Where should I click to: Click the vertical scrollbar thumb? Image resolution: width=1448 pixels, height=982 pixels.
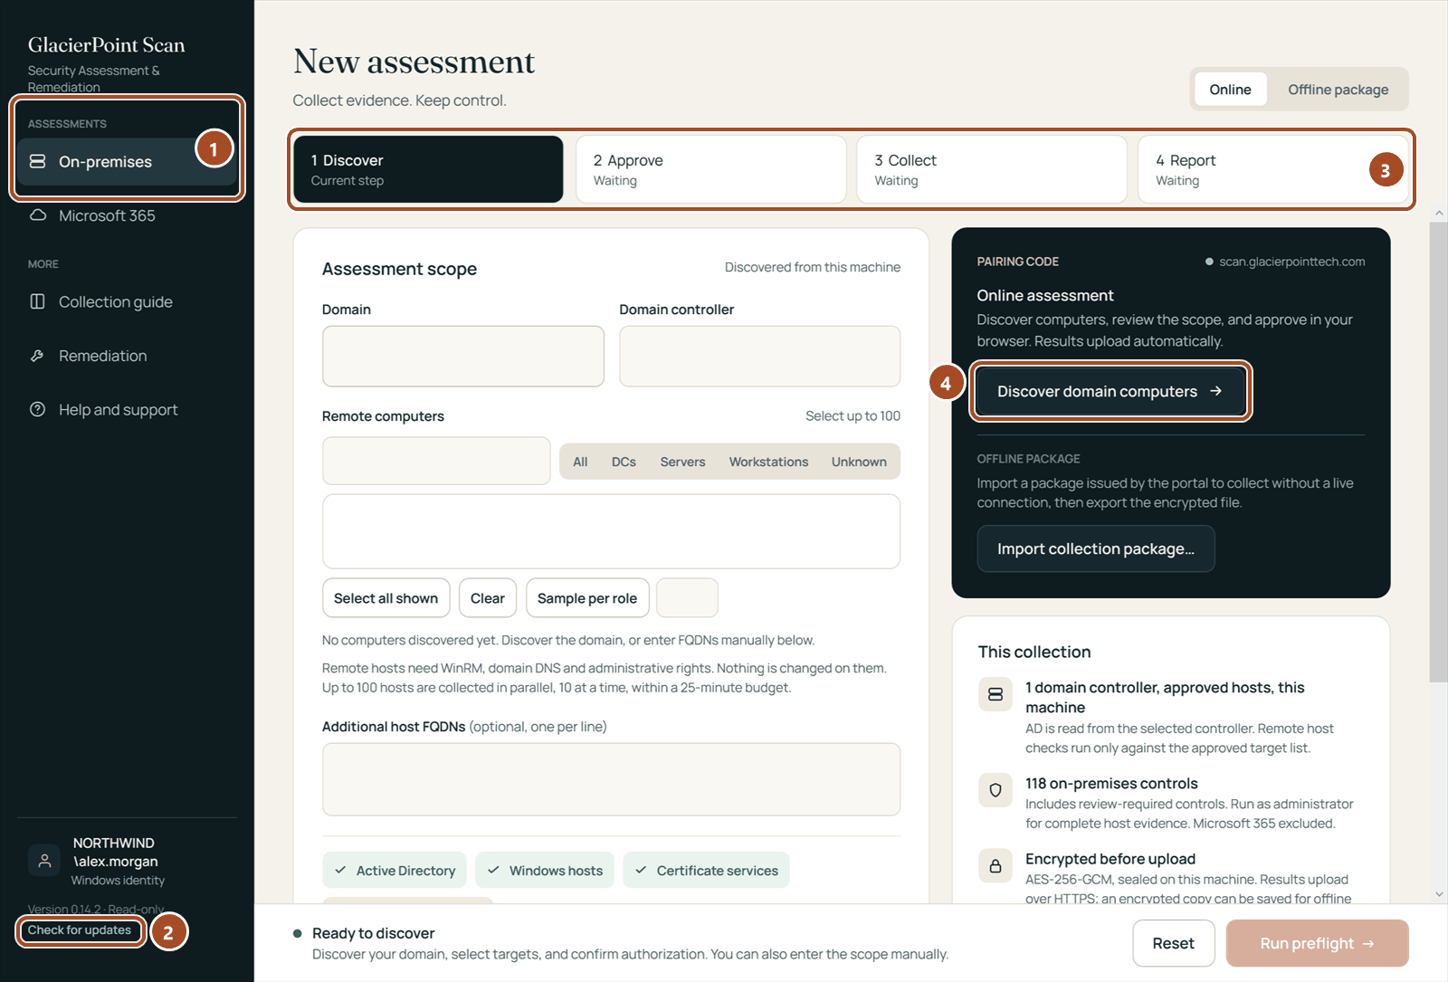coord(1439,452)
